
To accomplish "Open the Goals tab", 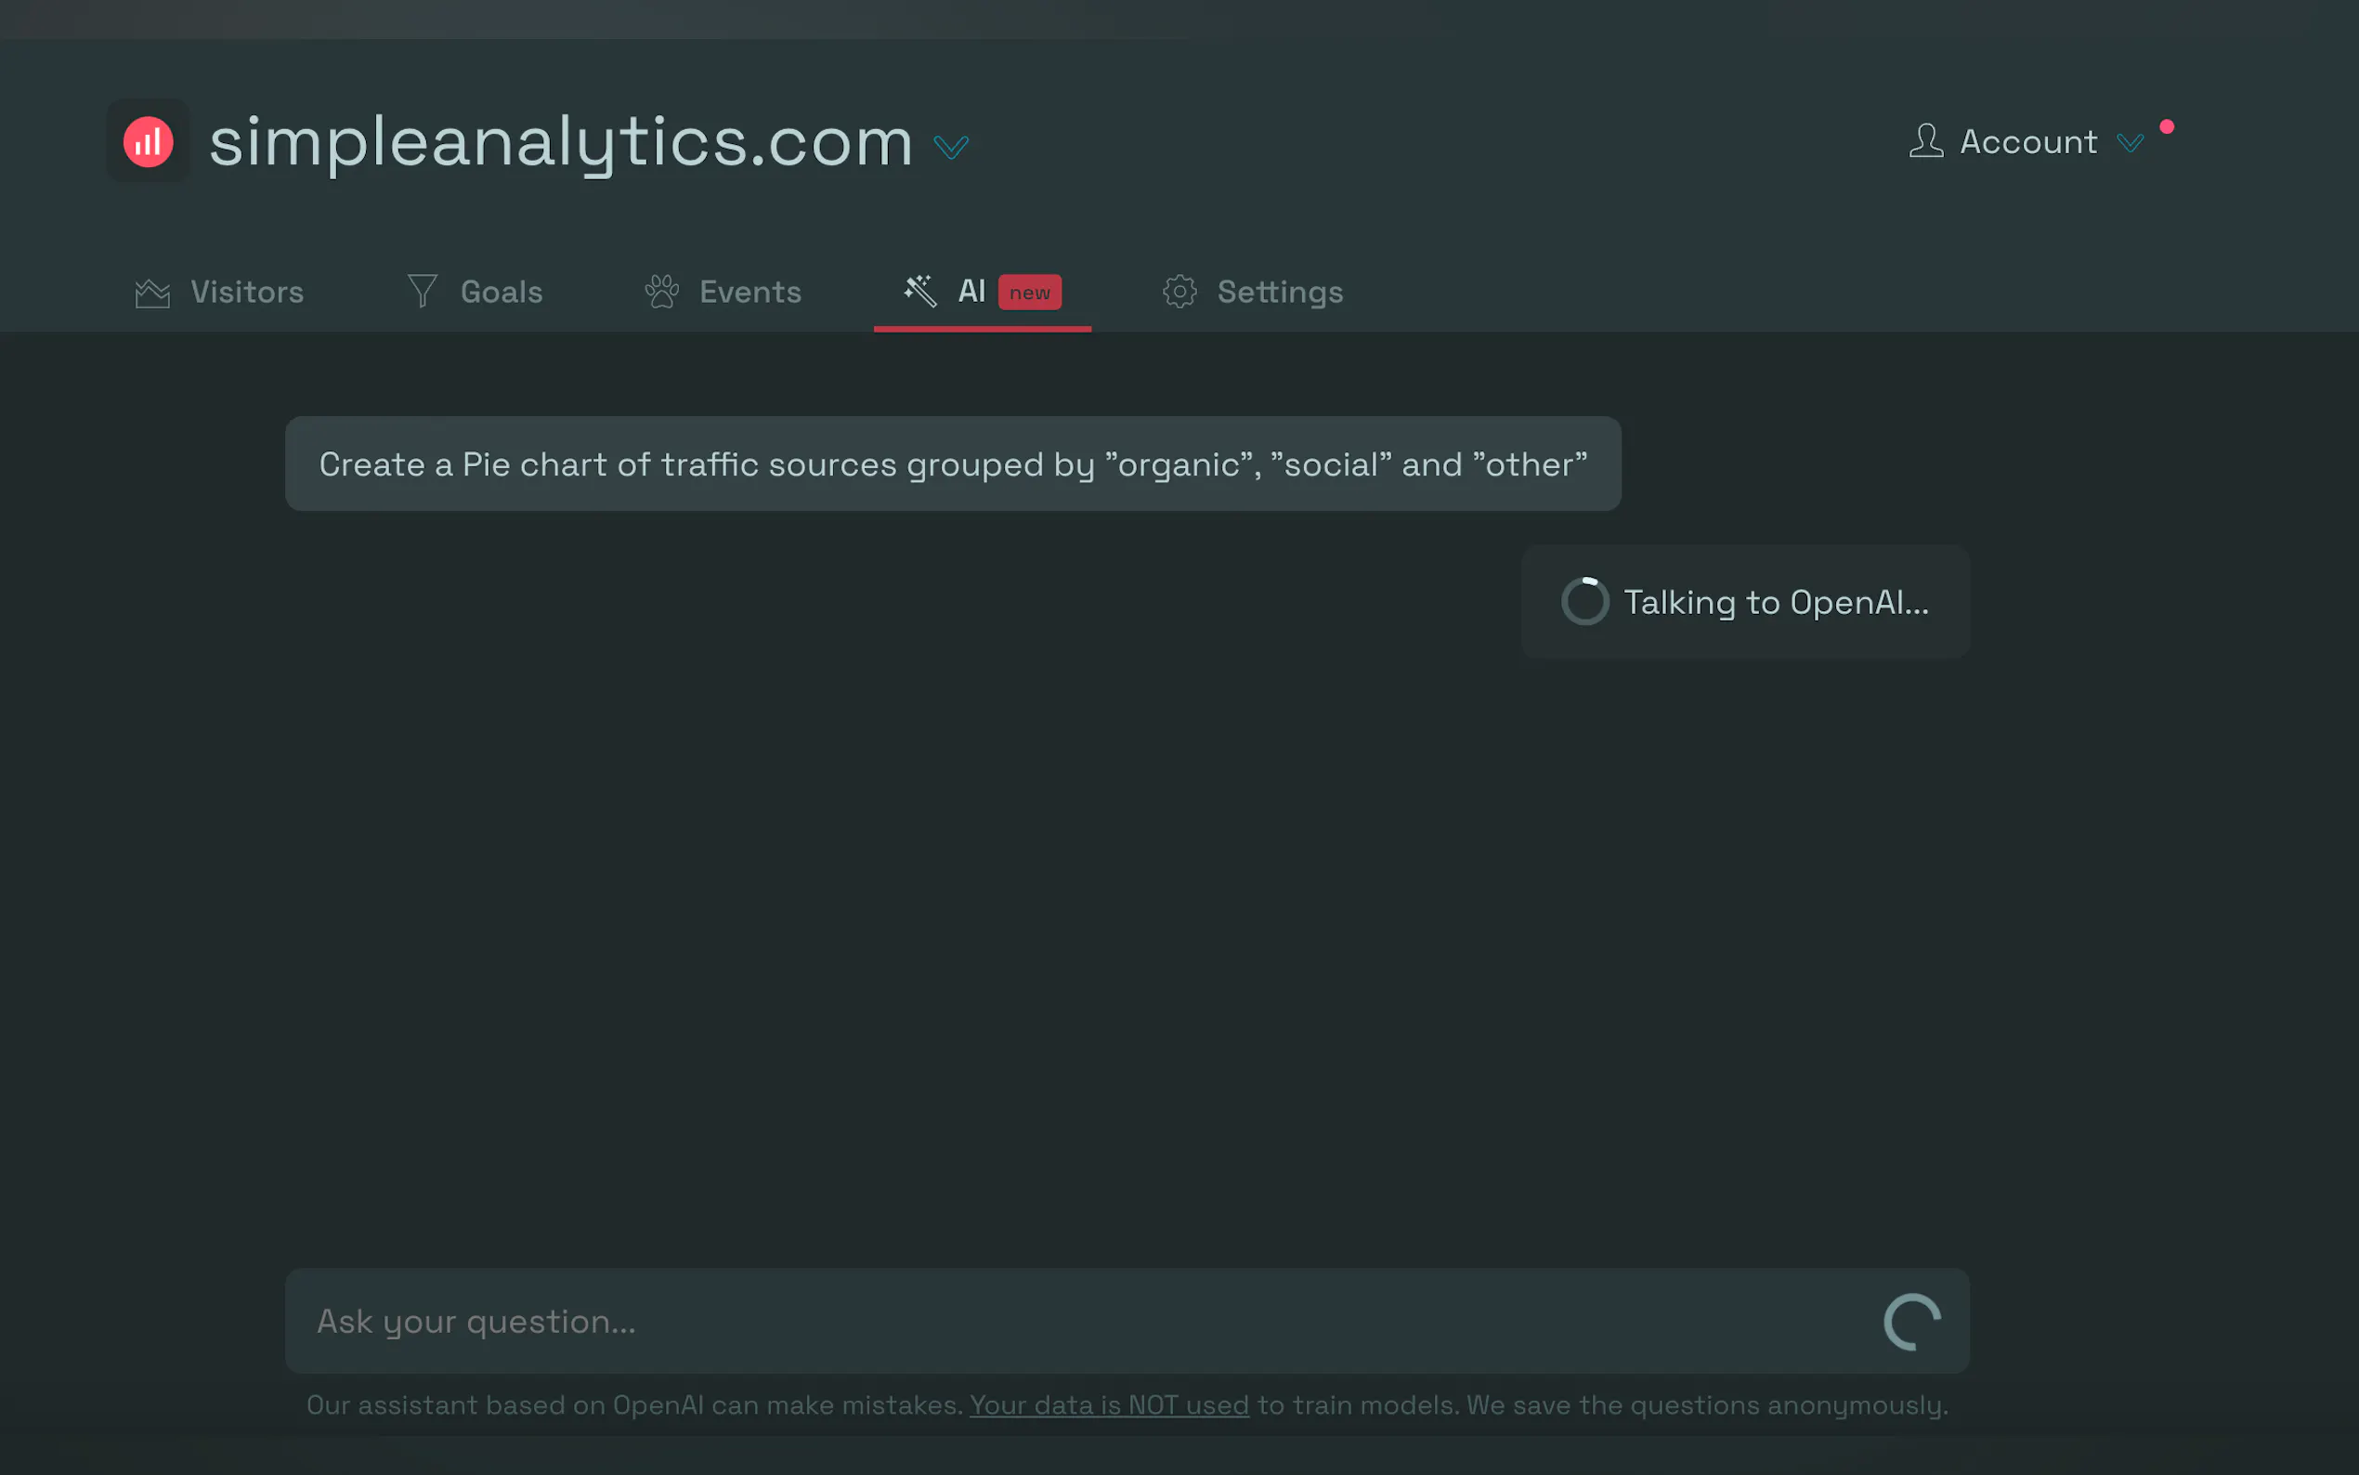I will point(502,293).
